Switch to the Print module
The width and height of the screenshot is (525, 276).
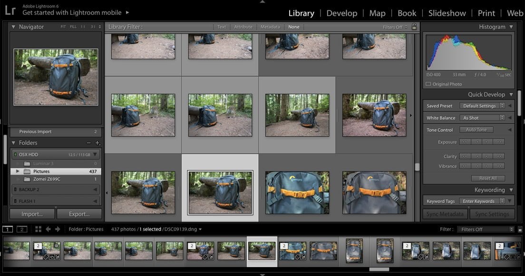click(x=486, y=13)
